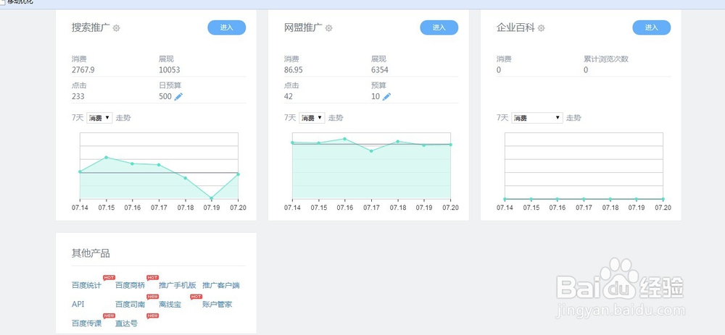Click 累计浏览次数 label in 企业百科
This screenshot has height=335, width=725.
point(605,59)
